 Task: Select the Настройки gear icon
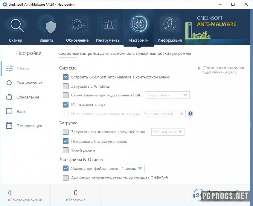coord(139,24)
